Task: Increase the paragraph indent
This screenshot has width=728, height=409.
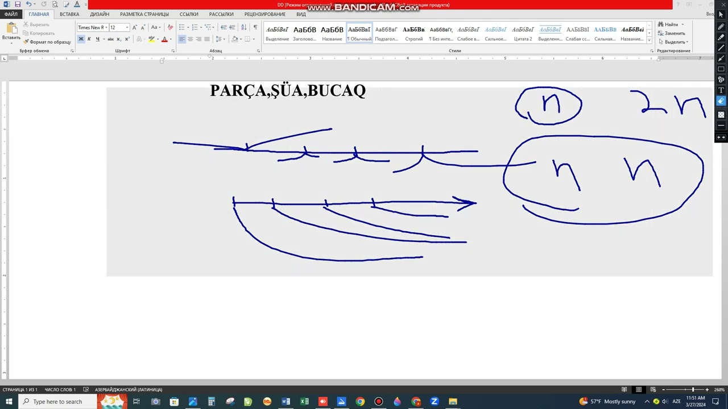Action: tap(233, 27)
